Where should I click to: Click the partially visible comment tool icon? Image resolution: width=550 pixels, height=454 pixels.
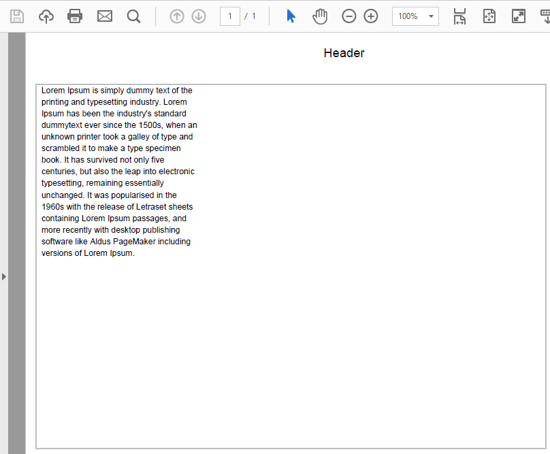click(545, 16)
